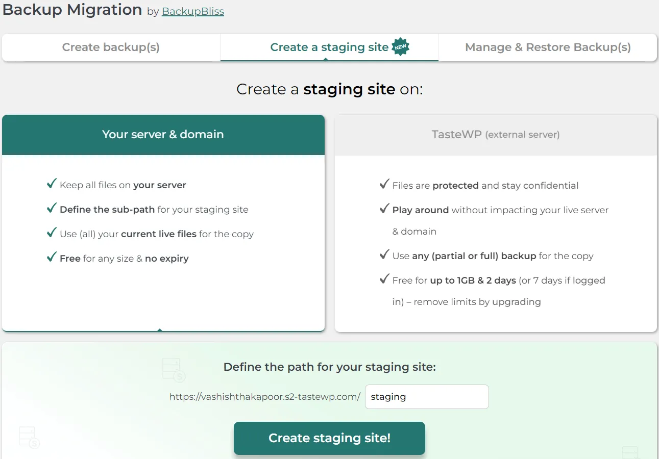Click 'Keep all files on your server' text

pos(123,185)
